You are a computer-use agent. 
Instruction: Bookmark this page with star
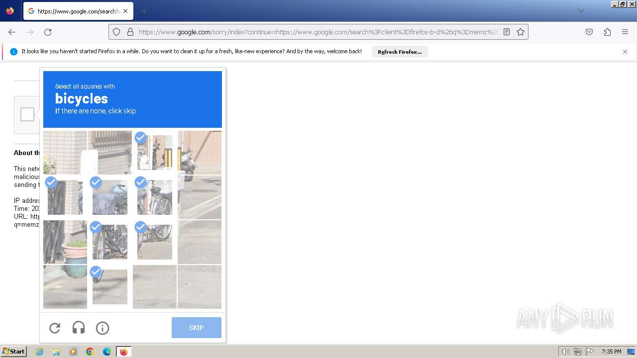(x=521, y=32)
